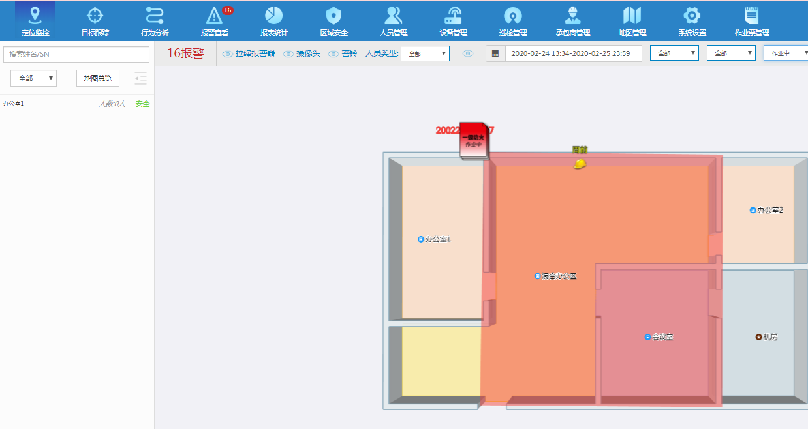Open 目标跟踪 target tracking module
Image resolution: width=808 pixels, height=429 pixels.
95,20
